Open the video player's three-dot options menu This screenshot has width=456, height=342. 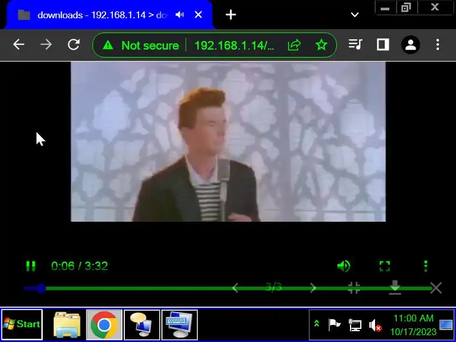click(x=426, y=266)
